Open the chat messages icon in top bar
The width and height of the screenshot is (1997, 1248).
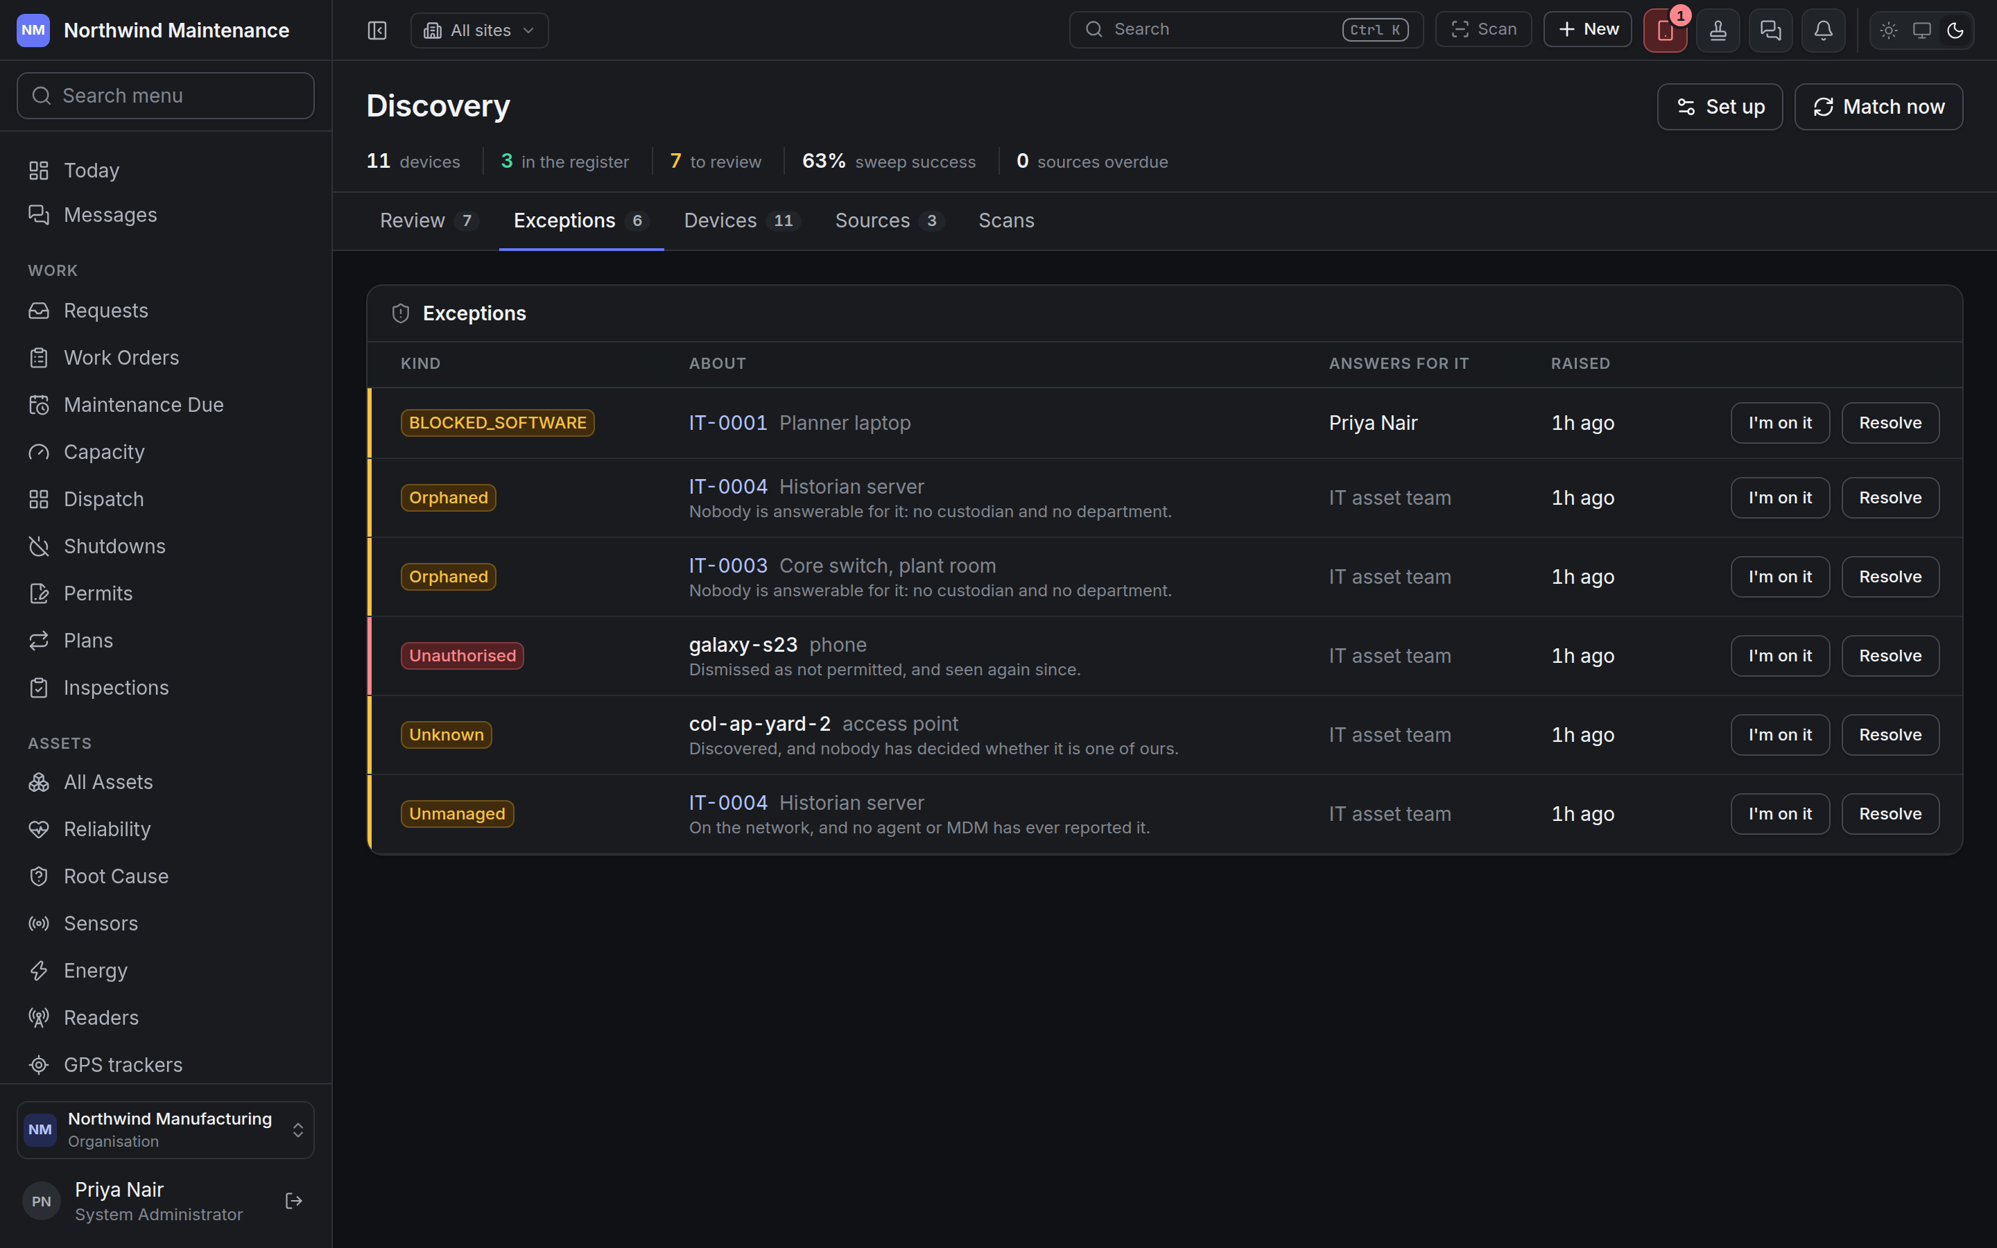[x=1771, y=31]
